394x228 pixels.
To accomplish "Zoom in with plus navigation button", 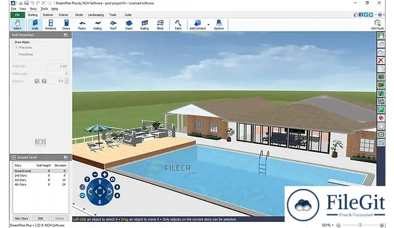I will [x=105, y=174].
